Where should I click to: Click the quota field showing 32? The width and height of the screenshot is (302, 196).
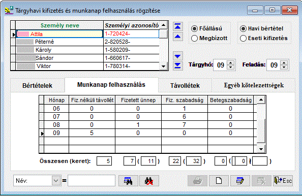[x=194, y=161]
